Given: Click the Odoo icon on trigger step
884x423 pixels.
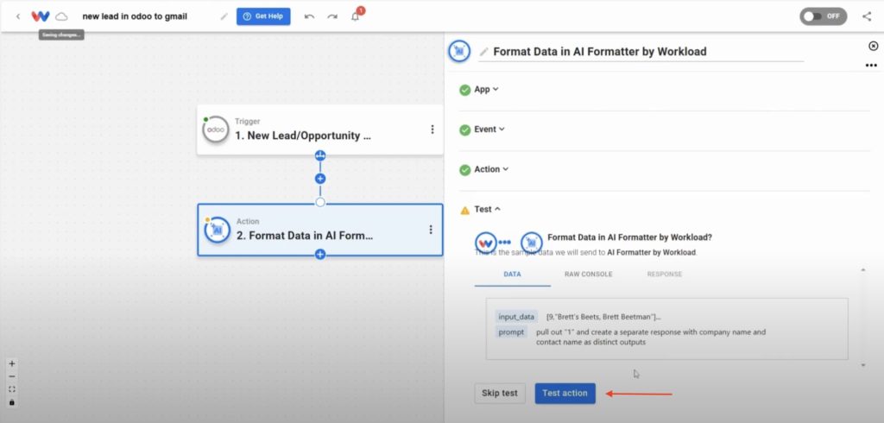Looking at the screenshot, I should pyautogui.click(x=215, y=129).
